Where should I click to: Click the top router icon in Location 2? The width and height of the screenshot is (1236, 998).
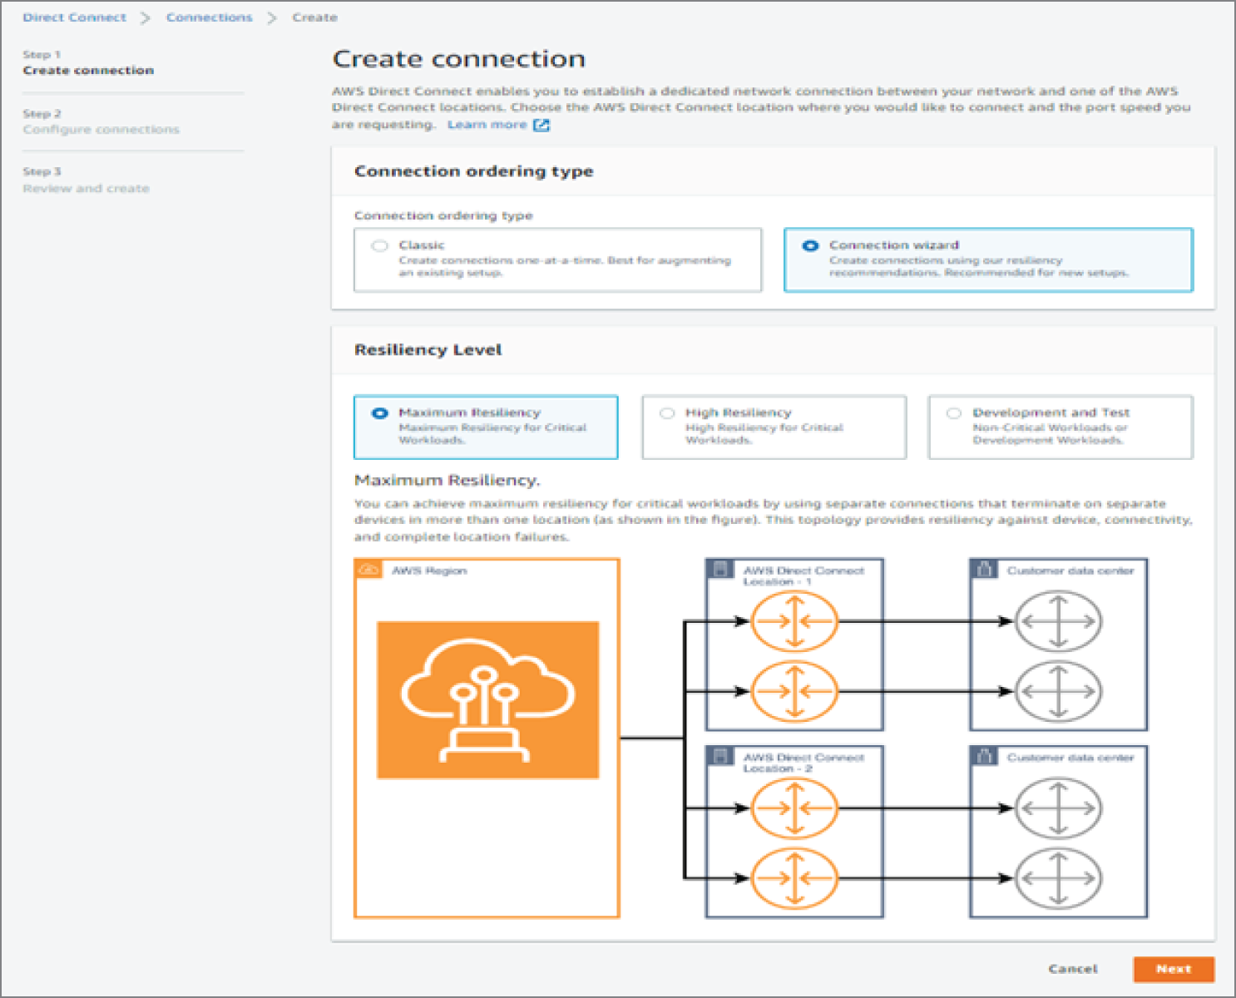pos(794,808)
